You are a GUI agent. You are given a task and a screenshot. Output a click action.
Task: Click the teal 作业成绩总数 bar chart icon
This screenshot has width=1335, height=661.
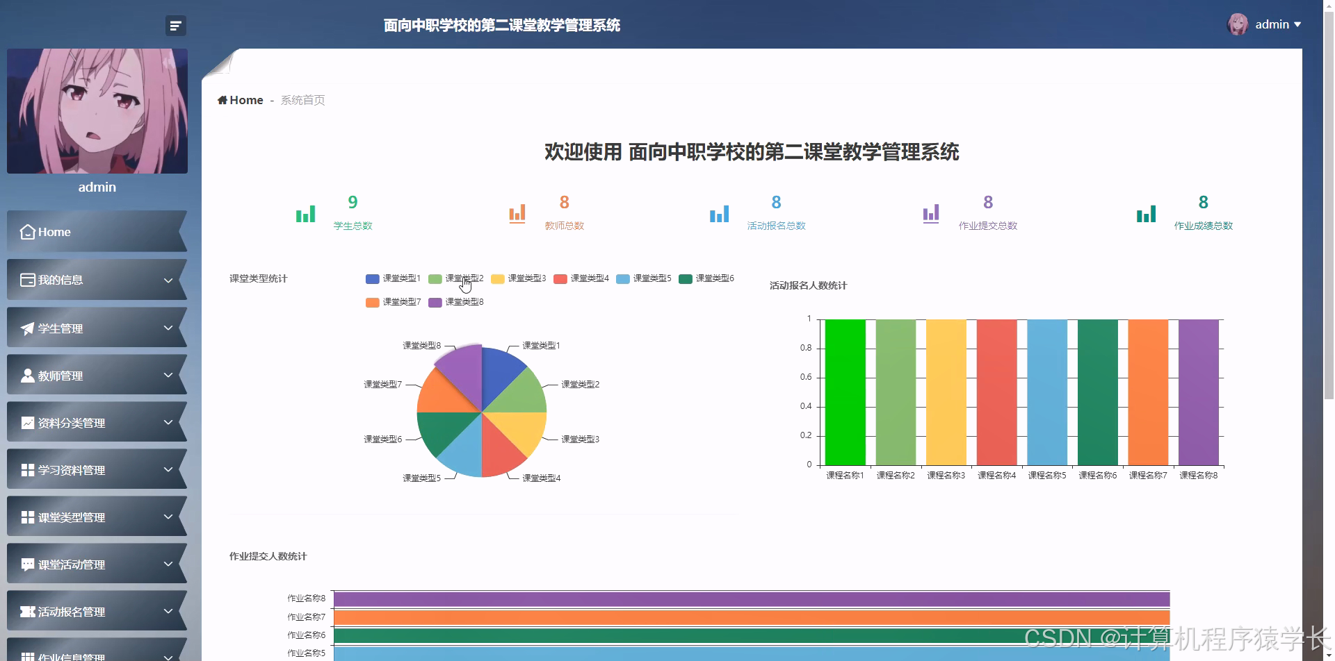(1147, 214)
